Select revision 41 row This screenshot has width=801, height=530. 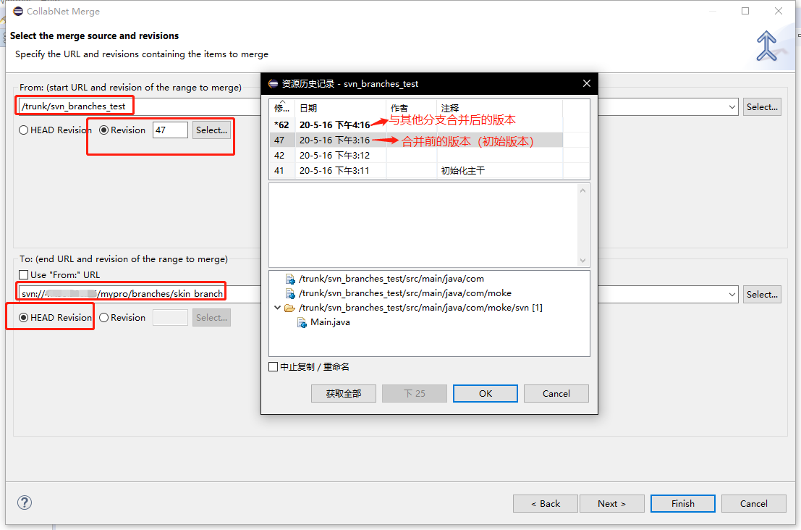tap(416, 171)
